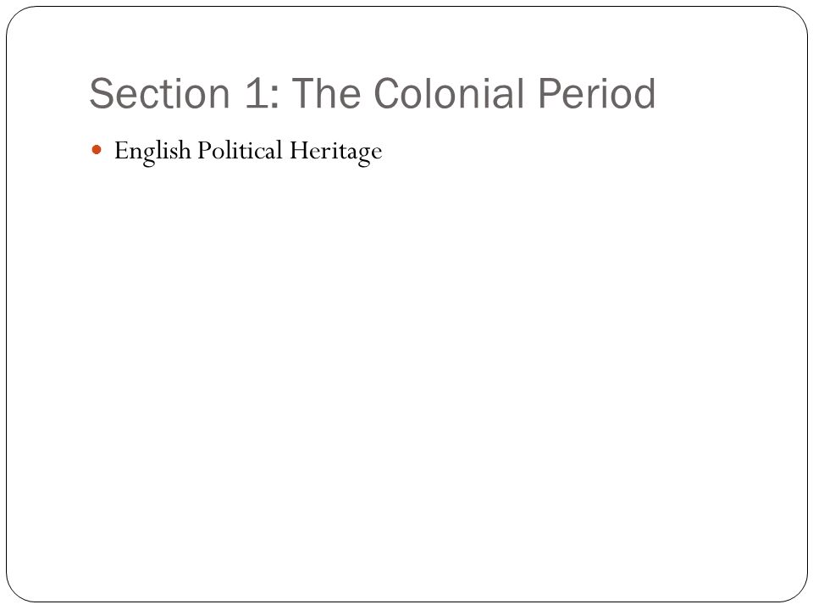Click the capital "H" in "Heritage"

point(299,151)
